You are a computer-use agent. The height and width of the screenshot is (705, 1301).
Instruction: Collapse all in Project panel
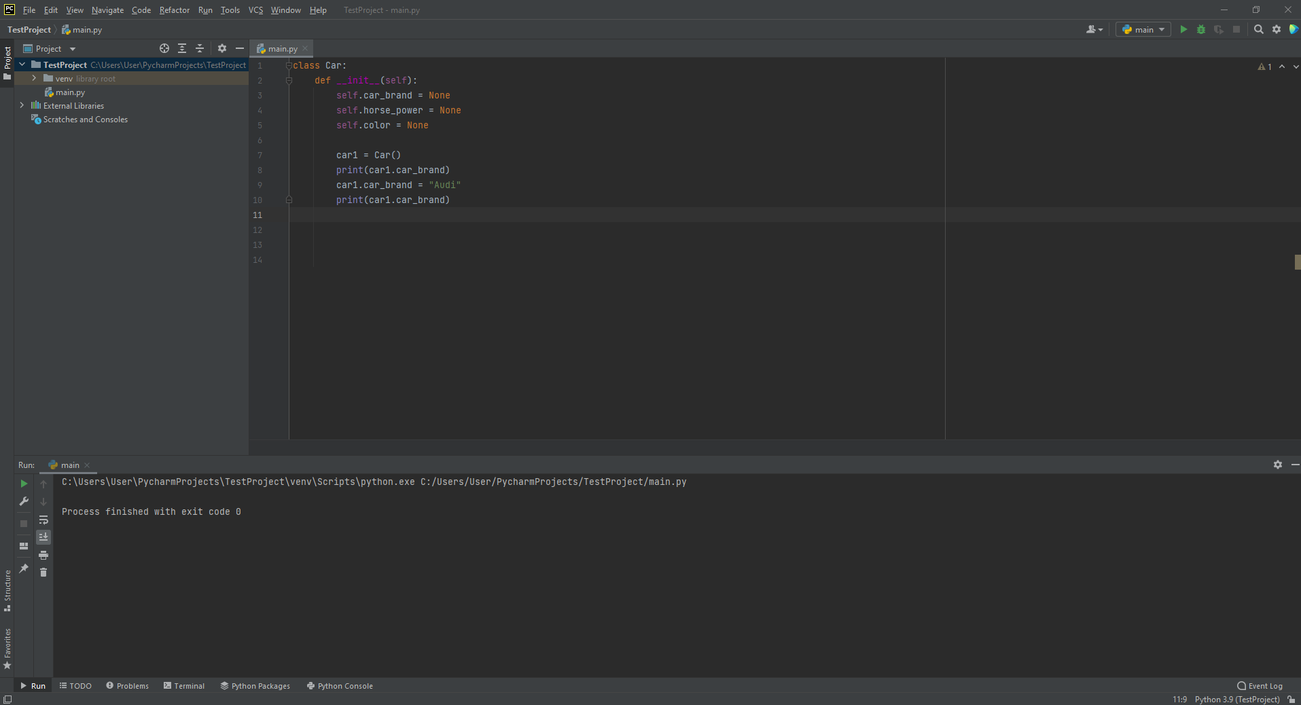click(x=200, y=48)
